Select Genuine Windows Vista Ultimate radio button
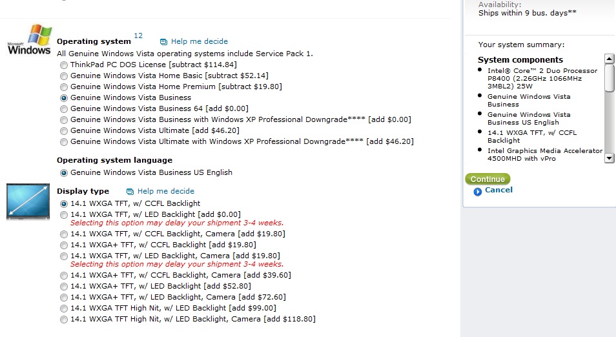The height and width of the screenshot is (337, 616). [x=64, y=131]
